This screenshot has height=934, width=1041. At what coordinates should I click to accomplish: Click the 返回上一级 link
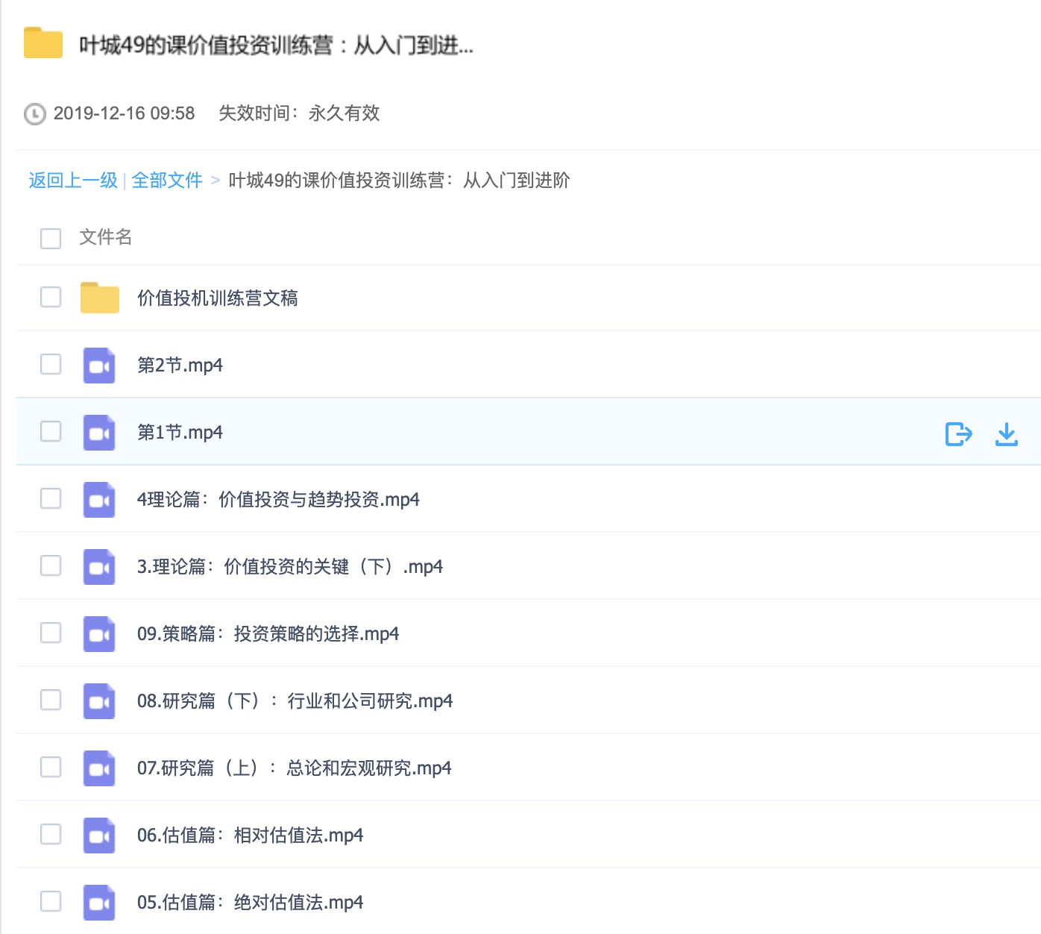(73, 181)
